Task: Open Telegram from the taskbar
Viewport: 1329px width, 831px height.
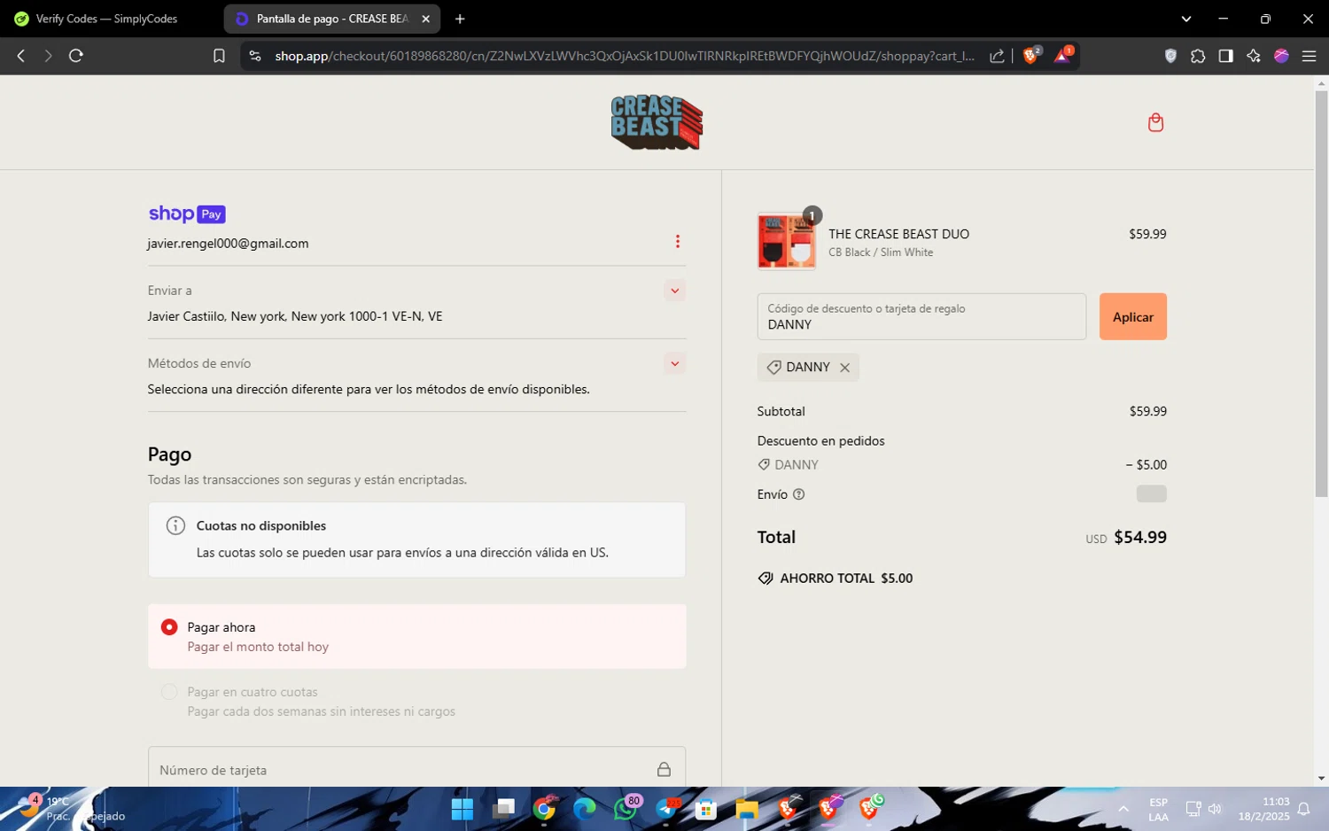Action: (666, 809)
